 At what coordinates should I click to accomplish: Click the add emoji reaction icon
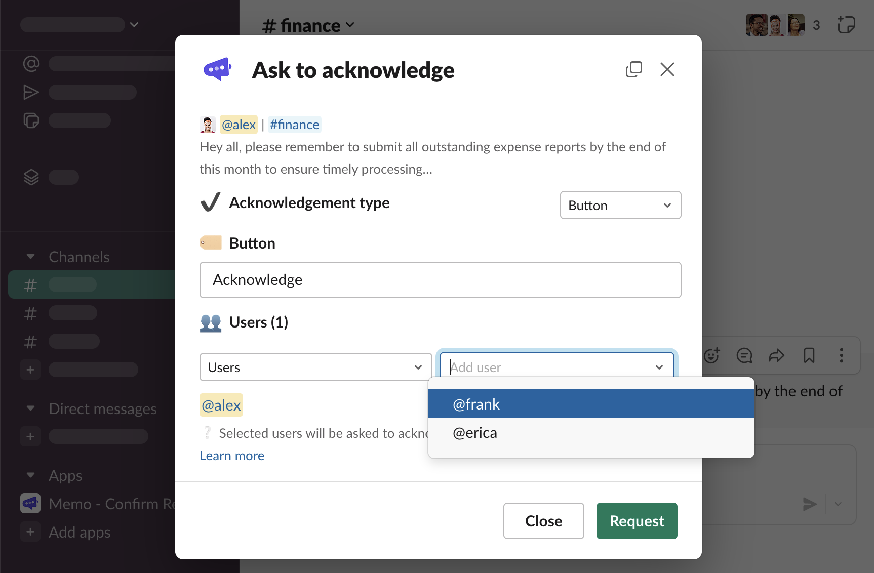pyautogui.click(x=711, y=356)
